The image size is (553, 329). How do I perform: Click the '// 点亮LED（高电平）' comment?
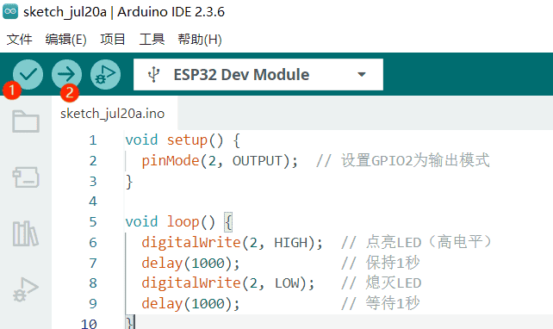pyautogui.click(x=416, y=242)
